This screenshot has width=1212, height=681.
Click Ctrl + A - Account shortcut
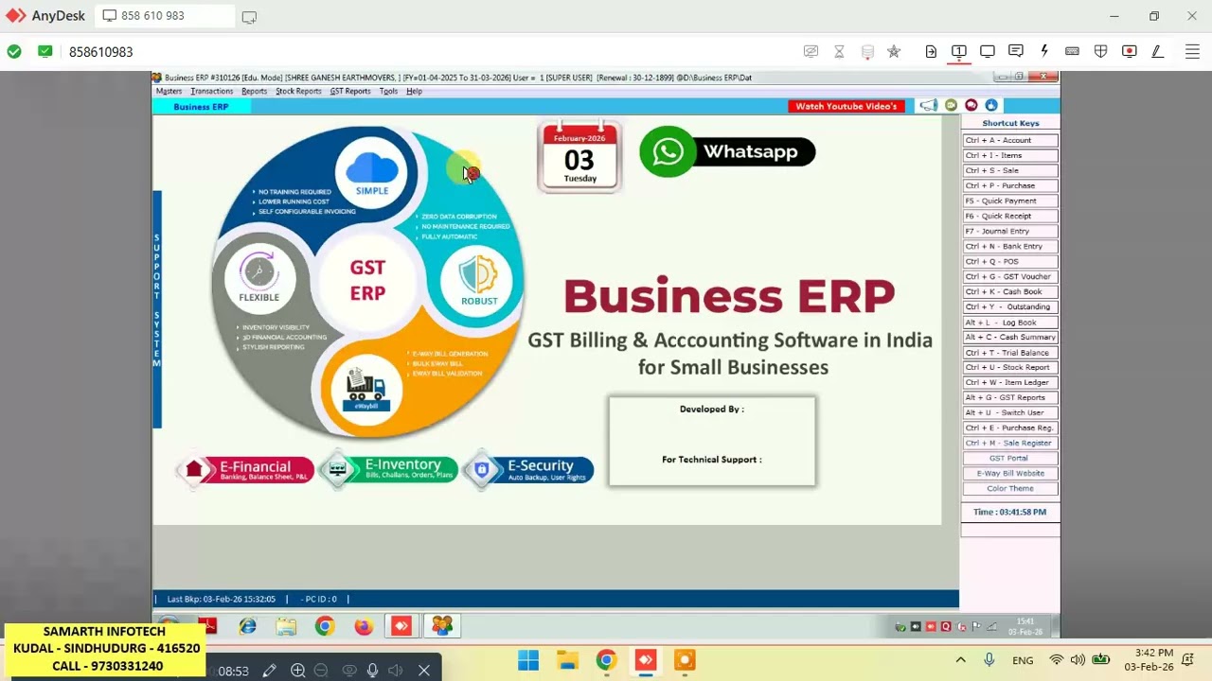[1010, 140]
